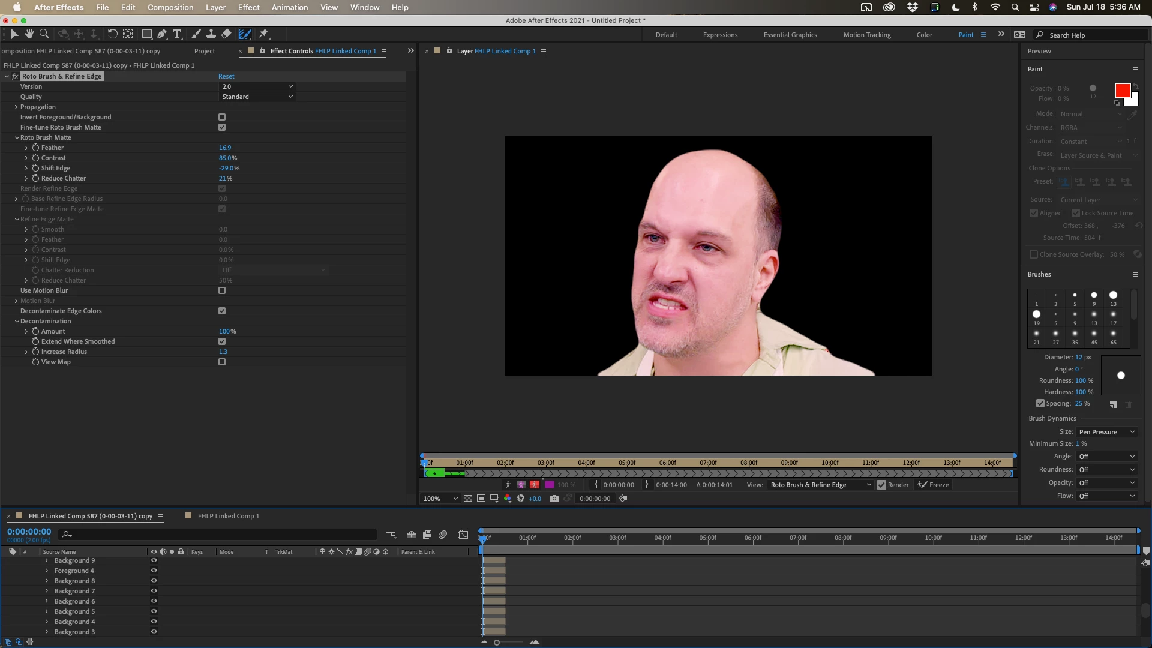This screenshot has height=648, width=1152.
Task: Click the red foreground color swatch
Action: click(x=1122, y=91)
